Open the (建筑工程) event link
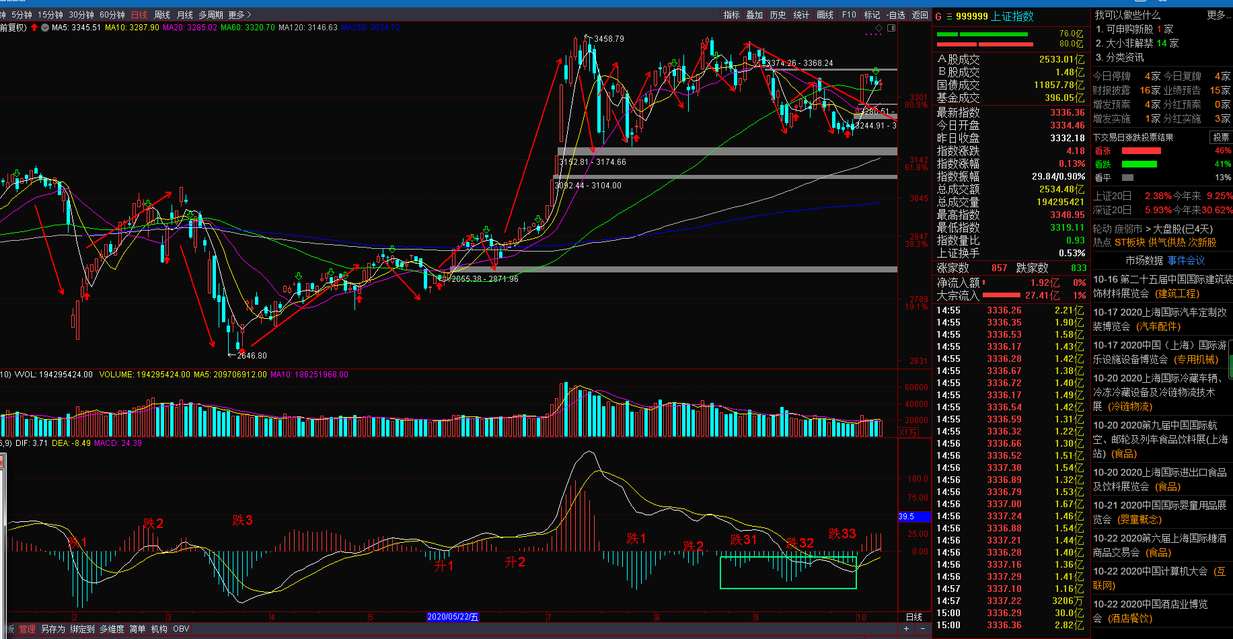 [x=1176, y=293]
